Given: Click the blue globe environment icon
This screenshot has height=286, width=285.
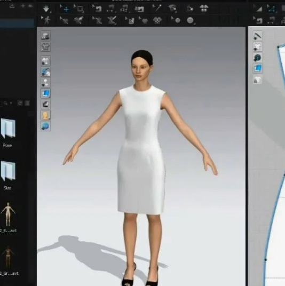Looking at the screenshot, I should pos(45,126).
